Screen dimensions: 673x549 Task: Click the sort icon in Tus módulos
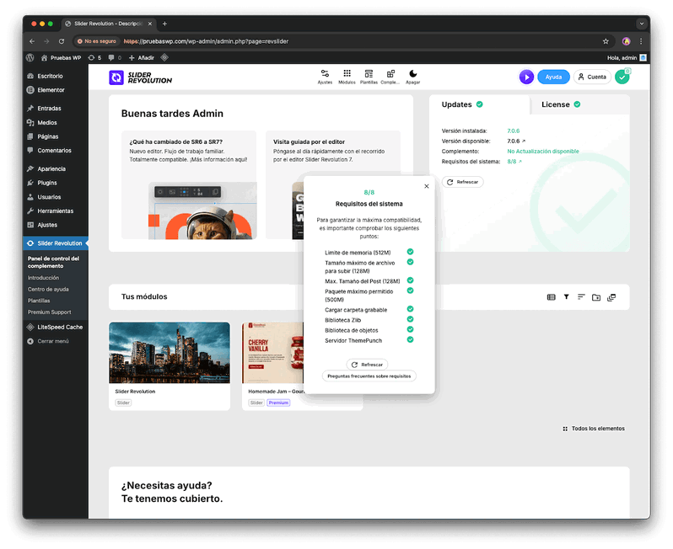pyautogui.click(x=581, y=296)
